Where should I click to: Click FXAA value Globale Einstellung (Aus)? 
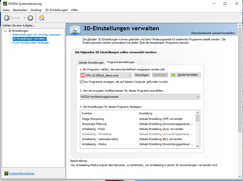pos(161,129)
